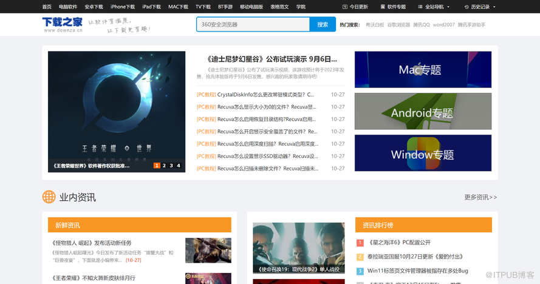540x284 pixels.
Task: Open the BT手游 nav item
Action: [225, 7]
